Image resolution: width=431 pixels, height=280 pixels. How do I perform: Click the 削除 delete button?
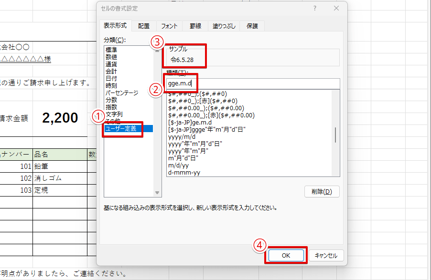click(x=322, y=192)
